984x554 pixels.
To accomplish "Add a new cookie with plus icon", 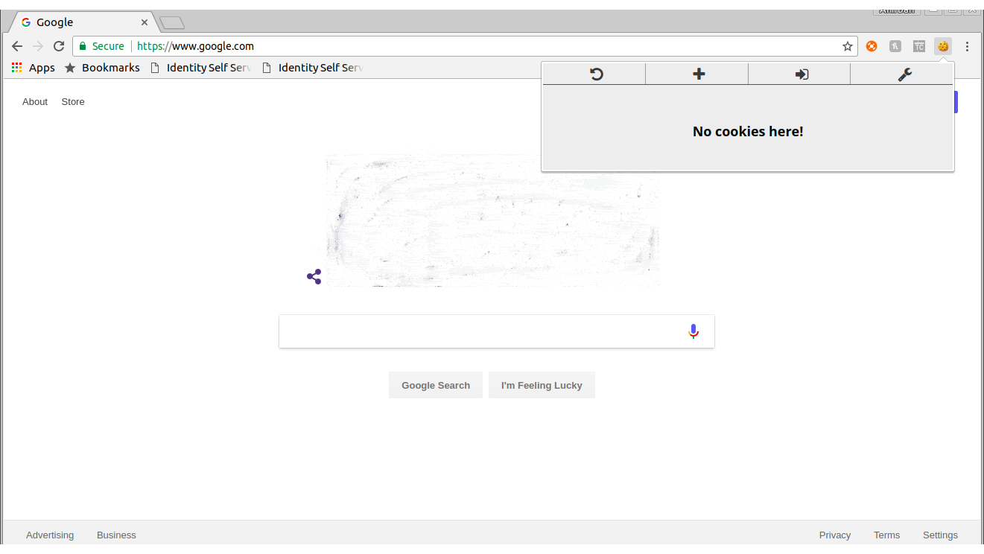I will pyautogui.click(x=699, y=74).
